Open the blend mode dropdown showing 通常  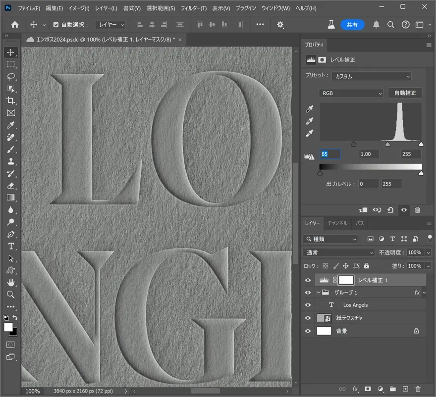pos(339,252)
